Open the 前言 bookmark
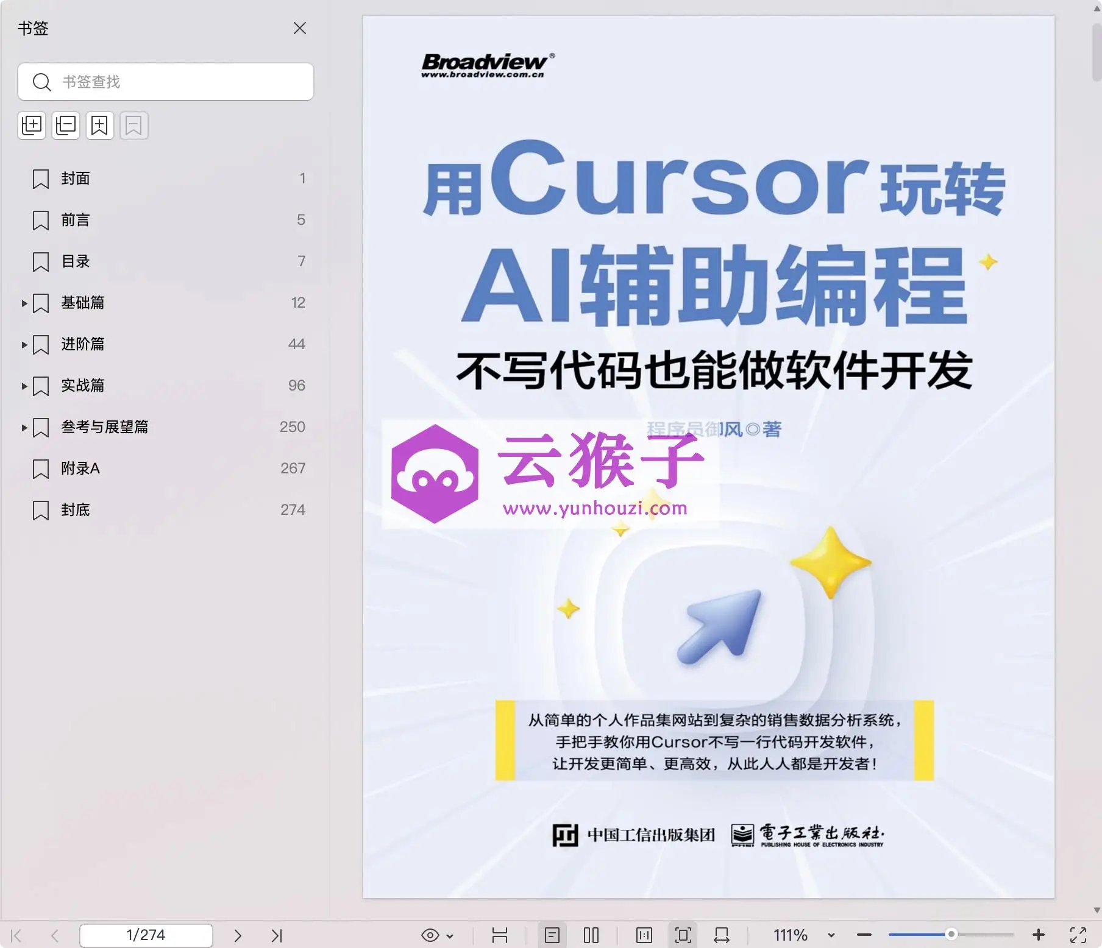This screenshot has width=1102, height=948. tap(76, 220)
